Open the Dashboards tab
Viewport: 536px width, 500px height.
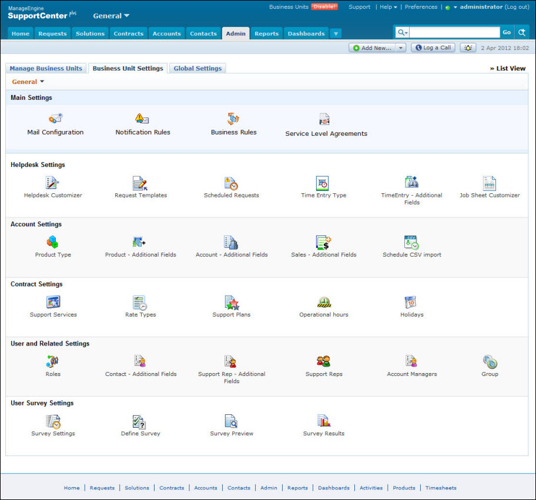306,33
